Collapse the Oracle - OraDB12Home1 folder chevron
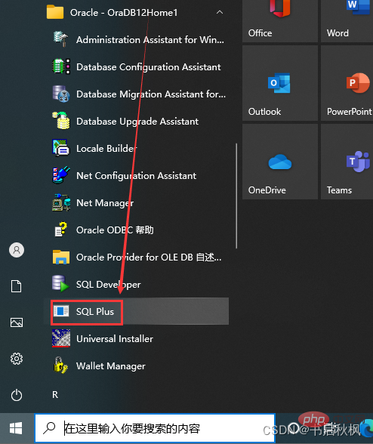This screenshot has width=373, height=444. 220,12
